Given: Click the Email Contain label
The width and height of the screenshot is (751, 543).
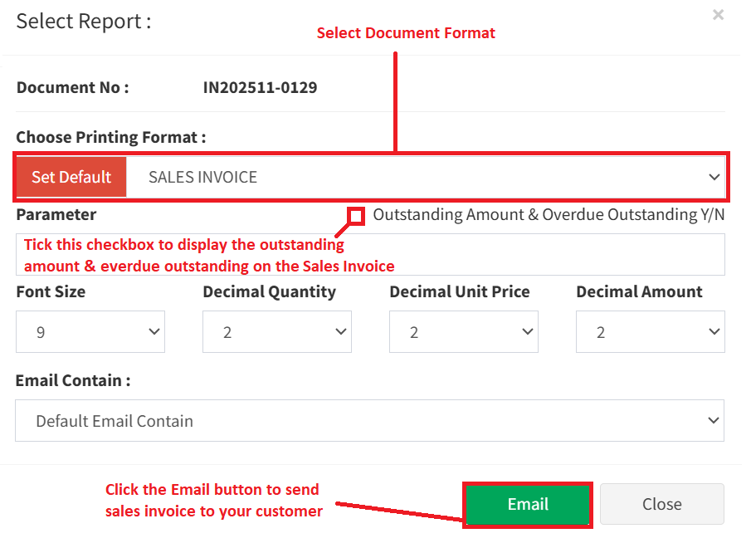Looking at the screenshot, I should (74, 380).
